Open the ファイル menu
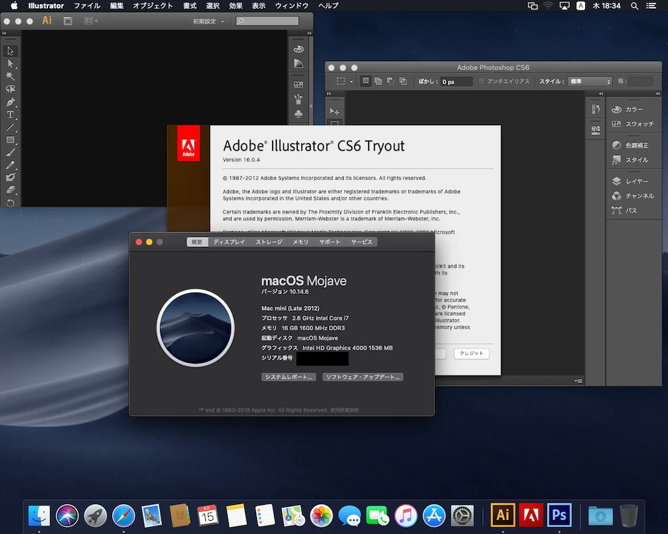This screenshot has height=534, width=668. point(87,6)
